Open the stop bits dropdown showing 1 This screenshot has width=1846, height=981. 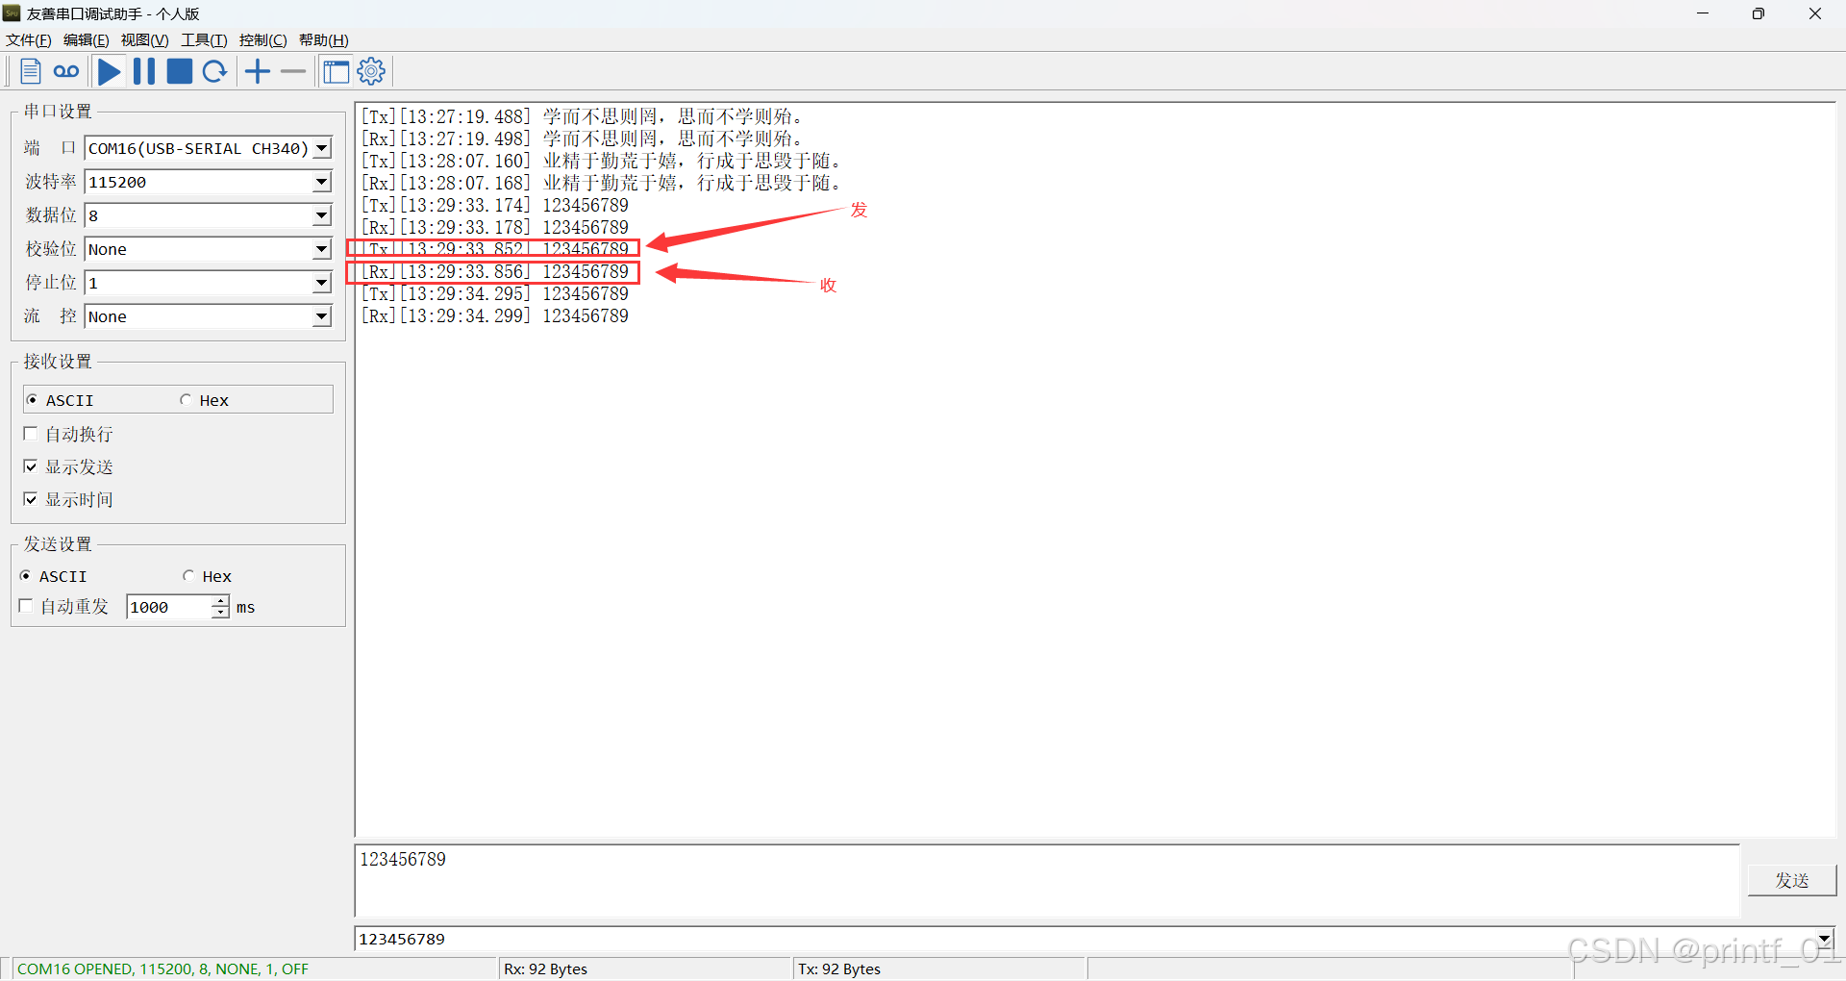(x=322, y=283)
